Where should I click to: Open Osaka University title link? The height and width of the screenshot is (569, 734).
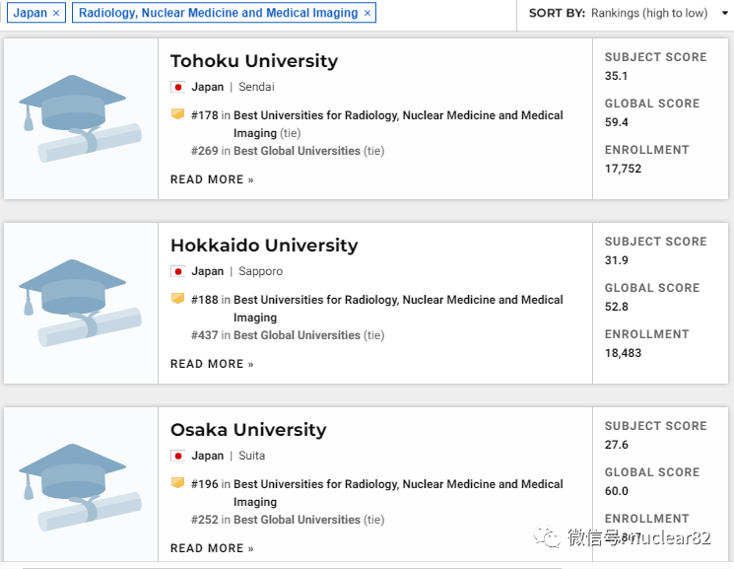pos(247,430)
